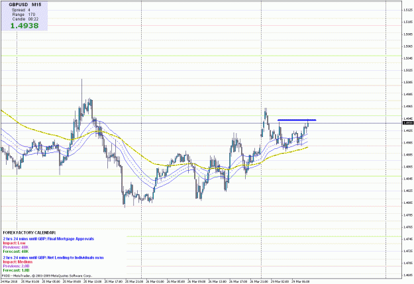Click the Range 170 readout

[24, 15]
